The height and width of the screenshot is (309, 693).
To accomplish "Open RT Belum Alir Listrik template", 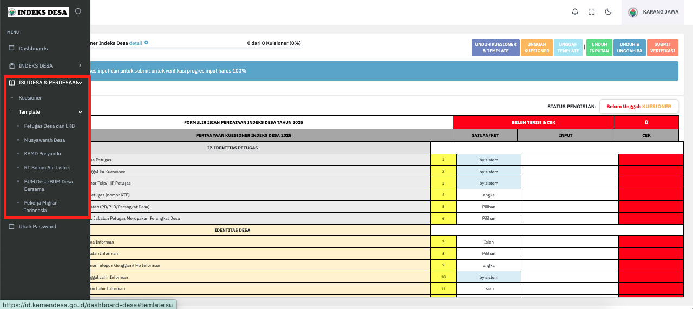I will (47, 168).
